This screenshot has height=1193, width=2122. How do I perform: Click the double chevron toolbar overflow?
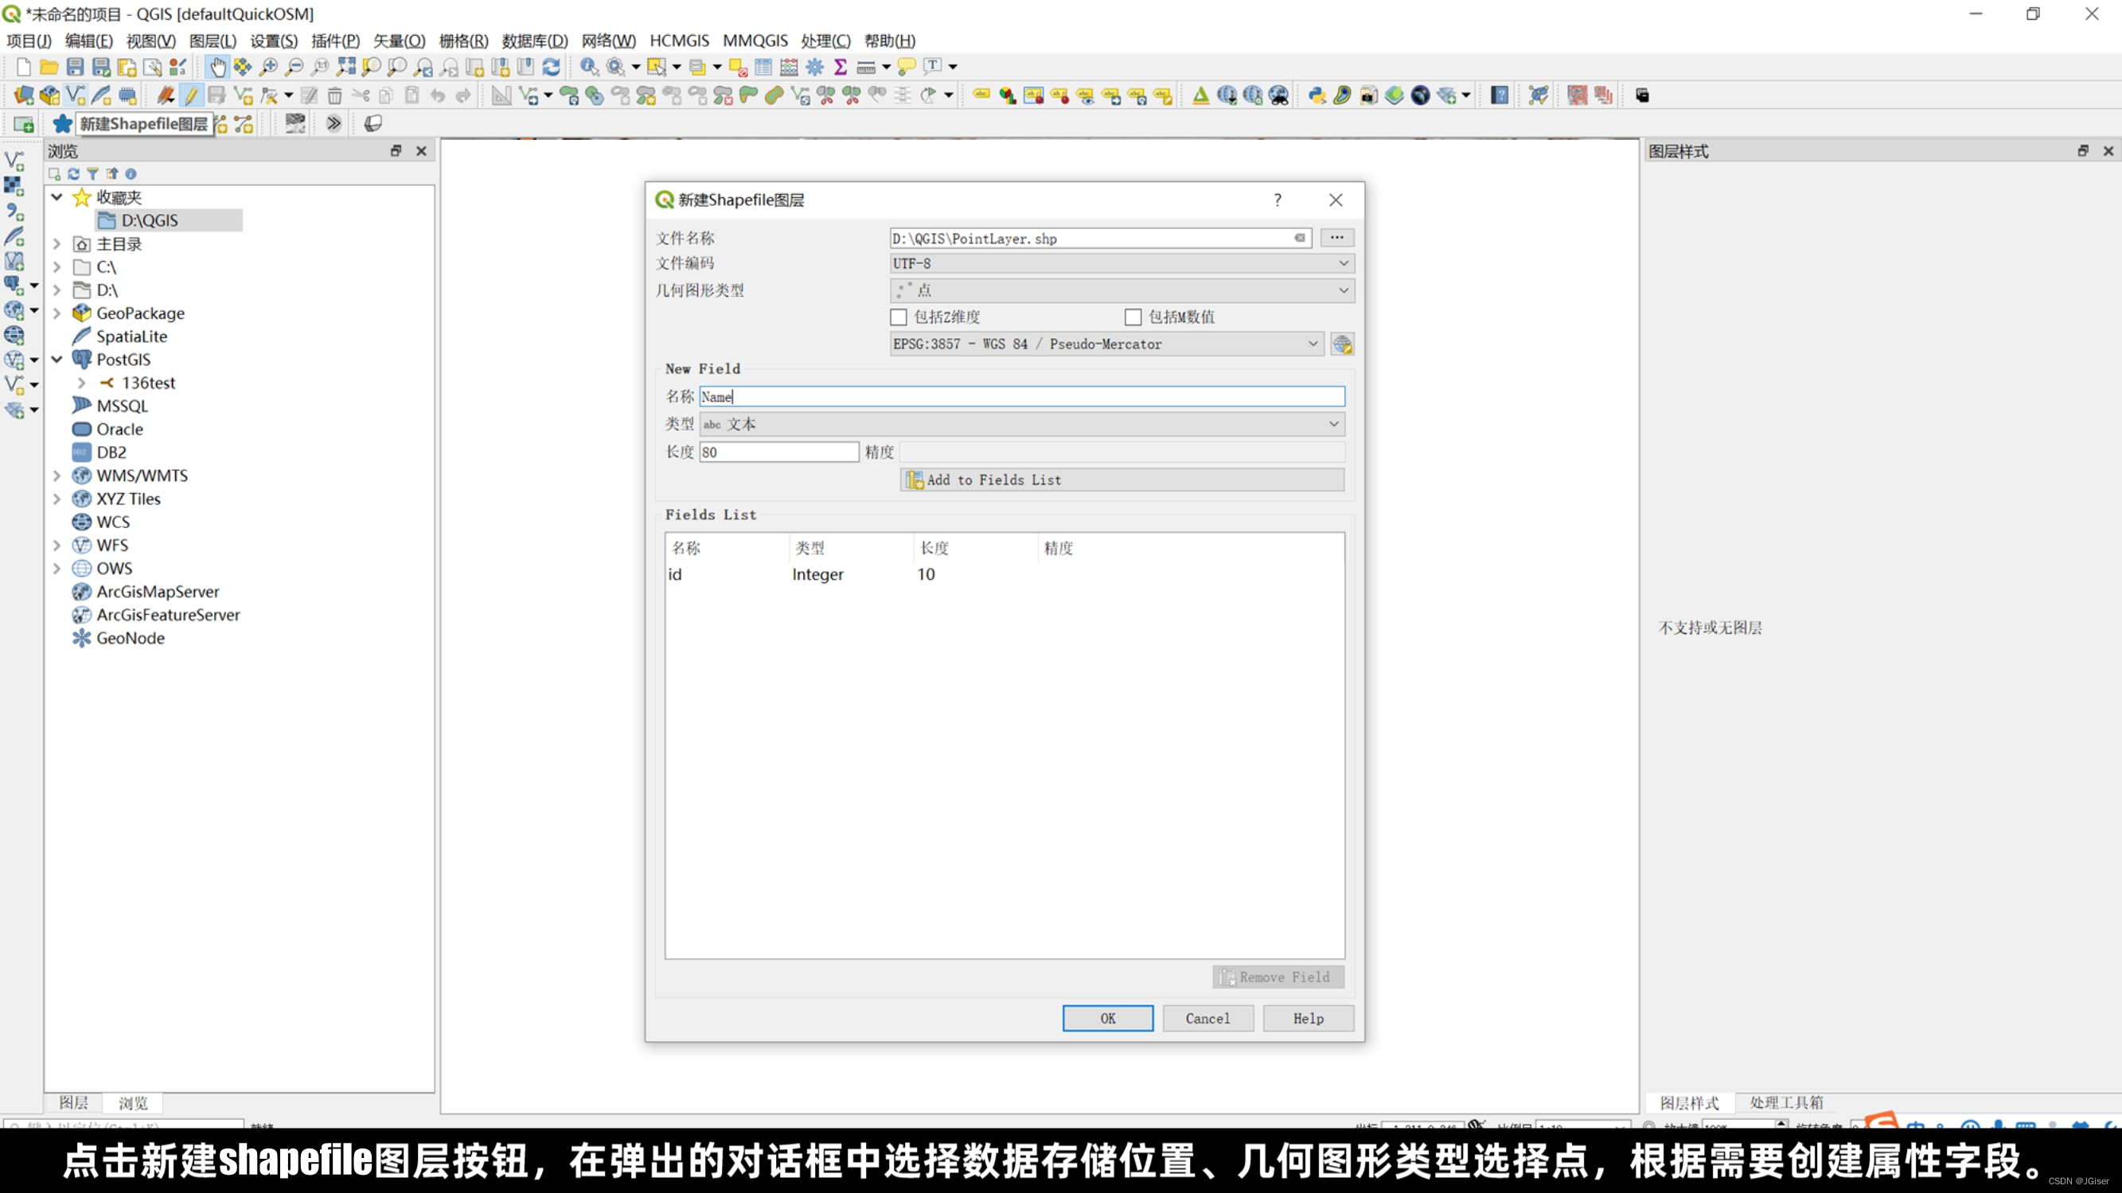tap(334, 123)
